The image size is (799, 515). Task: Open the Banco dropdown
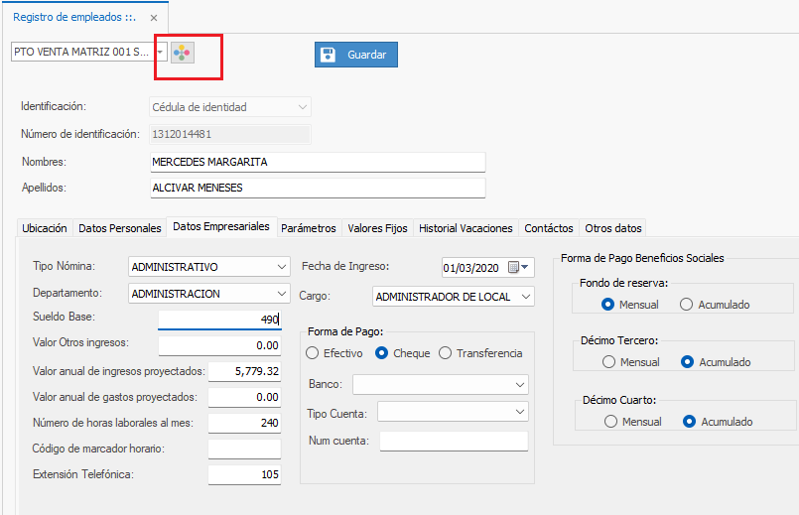(x=520, y=384)
